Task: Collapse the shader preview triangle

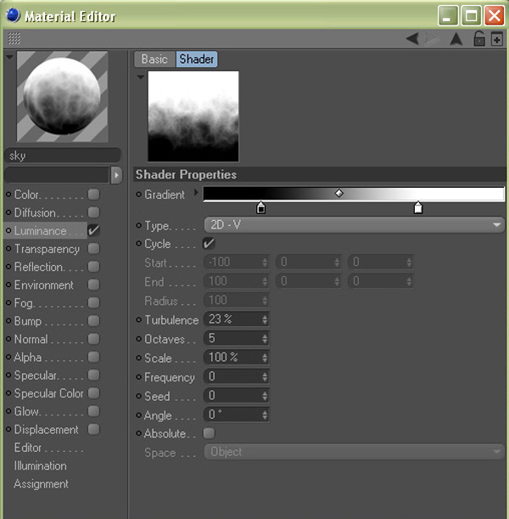Action: click(141, 76)
